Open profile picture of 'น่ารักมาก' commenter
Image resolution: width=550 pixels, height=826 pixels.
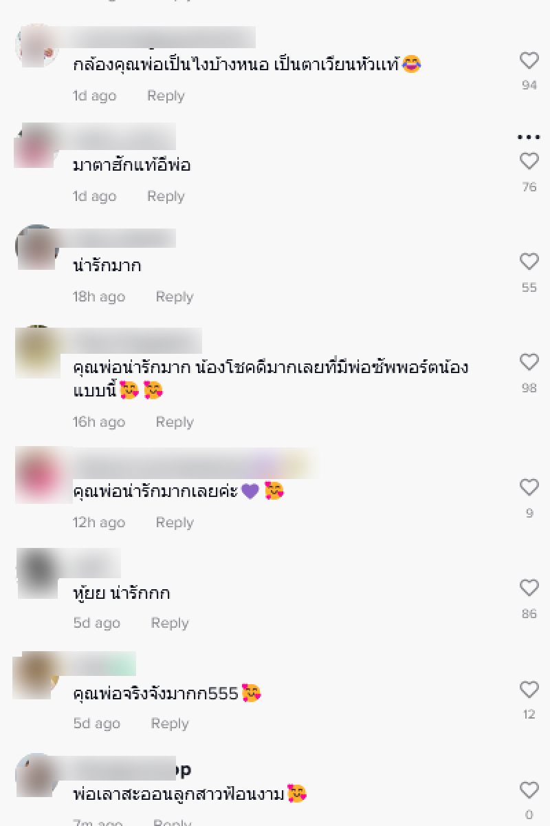point(37,246)
